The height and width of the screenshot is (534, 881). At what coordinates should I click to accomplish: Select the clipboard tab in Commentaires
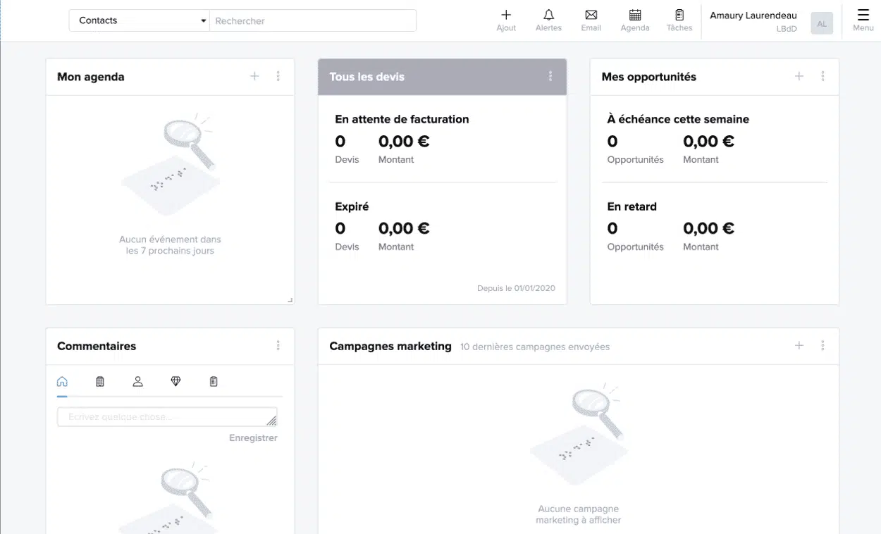[x=214, y=381]
